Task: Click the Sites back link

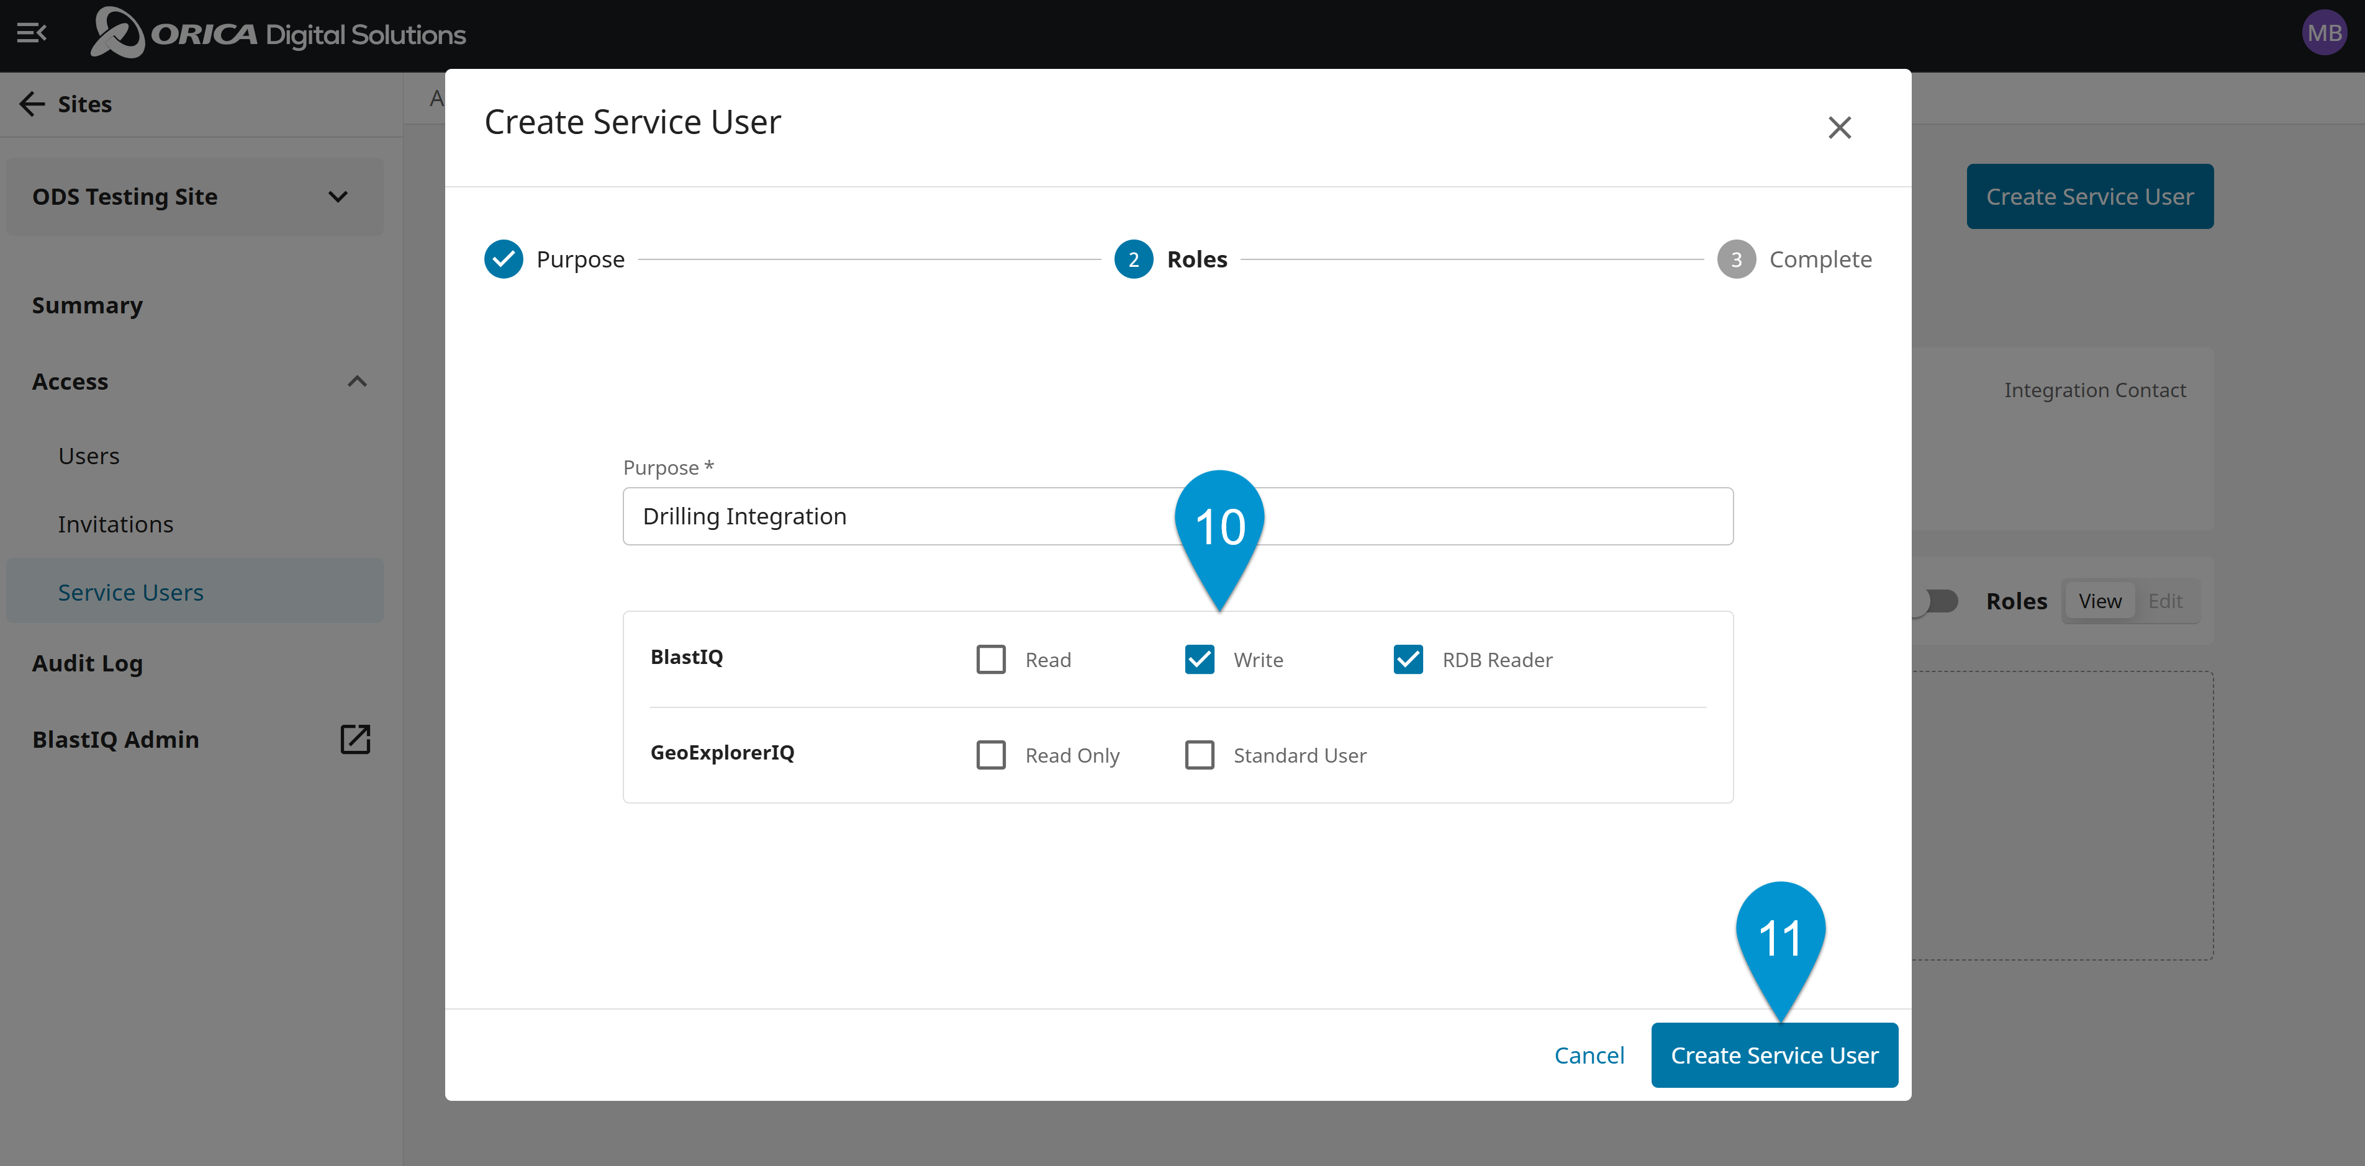Action: pyautogui.click(x=84, y=104)
